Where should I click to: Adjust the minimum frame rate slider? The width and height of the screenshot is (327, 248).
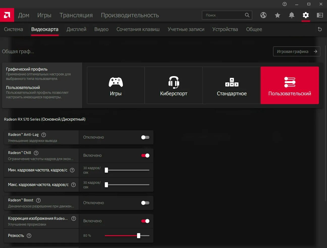click(x=127, y=170)
